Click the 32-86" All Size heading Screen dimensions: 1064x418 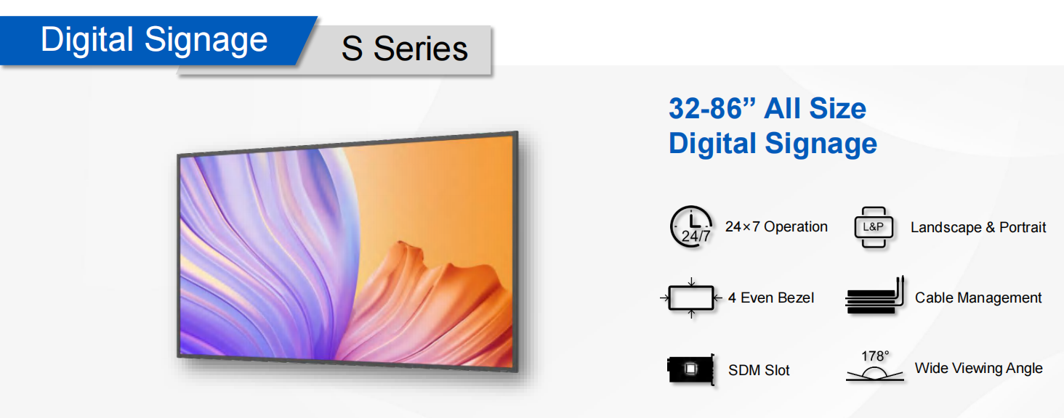(767, 109)
